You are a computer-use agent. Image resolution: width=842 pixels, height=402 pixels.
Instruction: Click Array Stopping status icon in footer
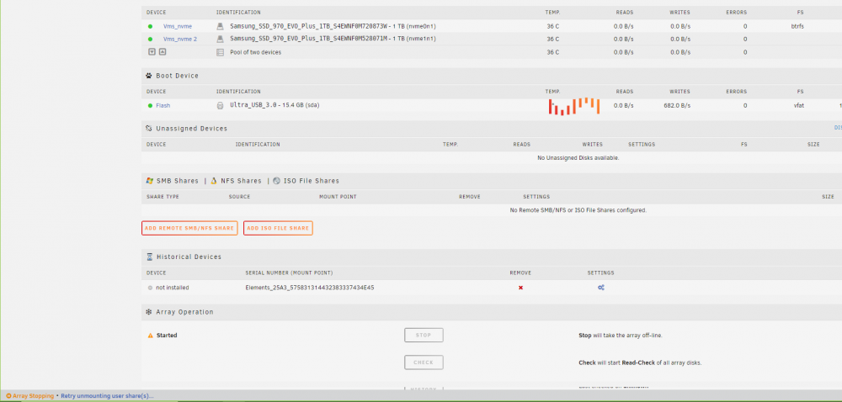tap(8, 396)
